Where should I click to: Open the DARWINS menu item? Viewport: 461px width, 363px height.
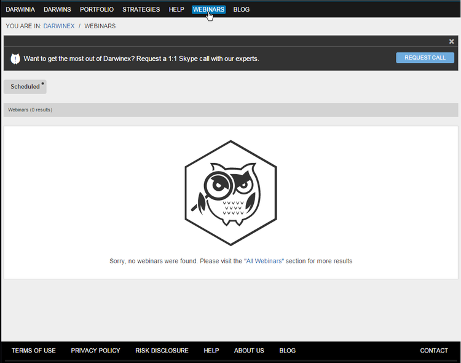pyautogui.click(x=57, y=9)
